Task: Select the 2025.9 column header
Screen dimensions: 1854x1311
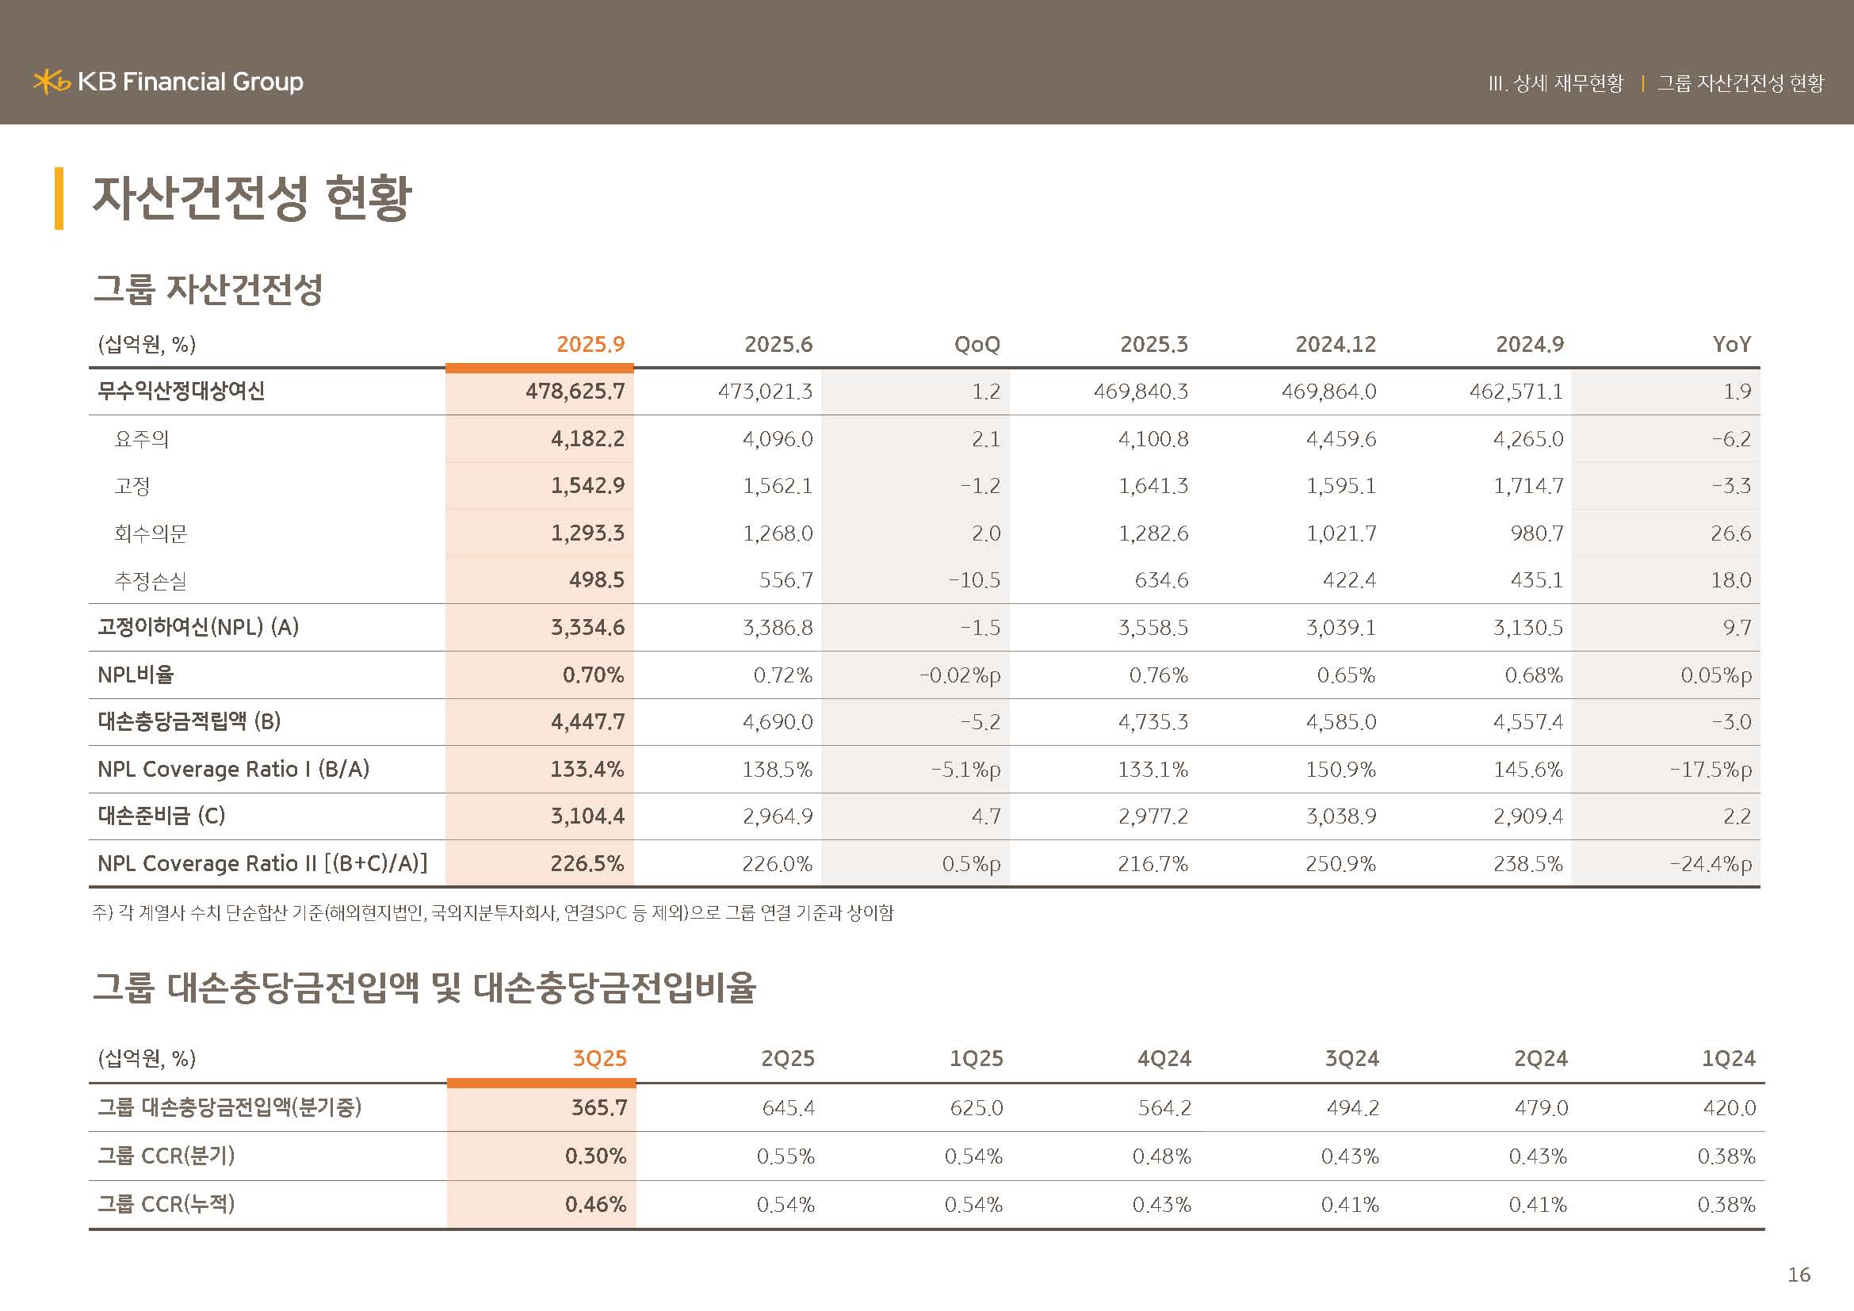Action: (x=591, y=345)
